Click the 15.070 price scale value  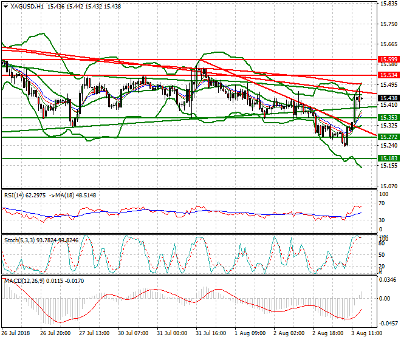[389, 186]
